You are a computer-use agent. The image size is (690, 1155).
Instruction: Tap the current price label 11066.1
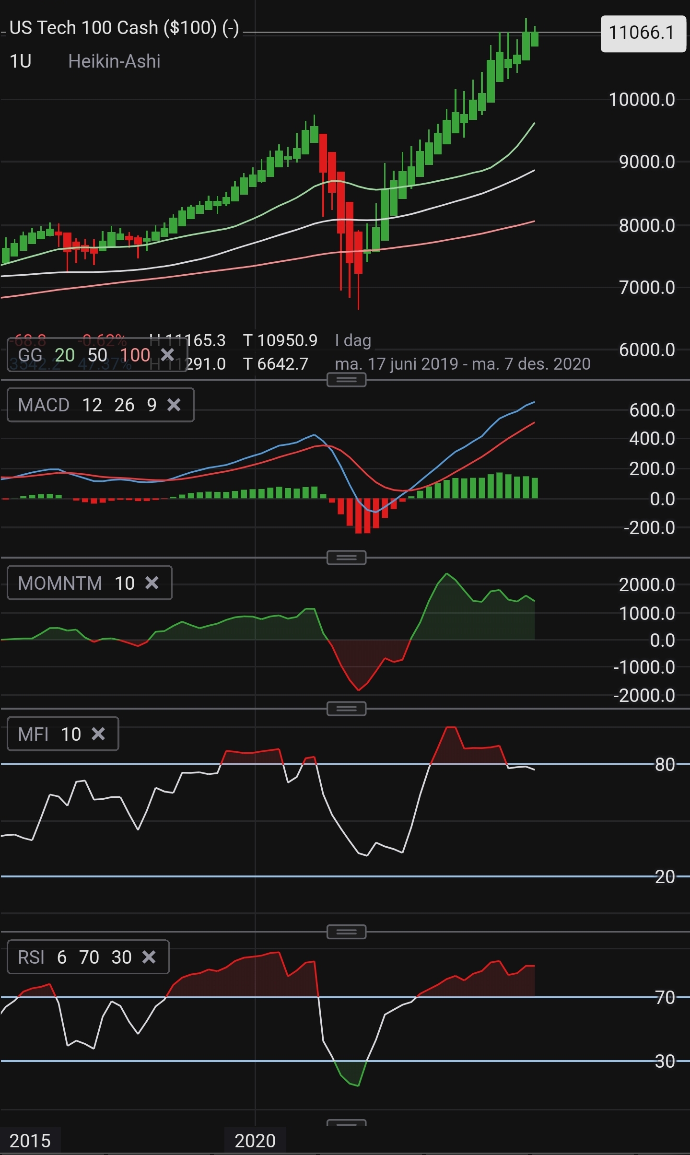pyautogui.click(x=642, y=33)
